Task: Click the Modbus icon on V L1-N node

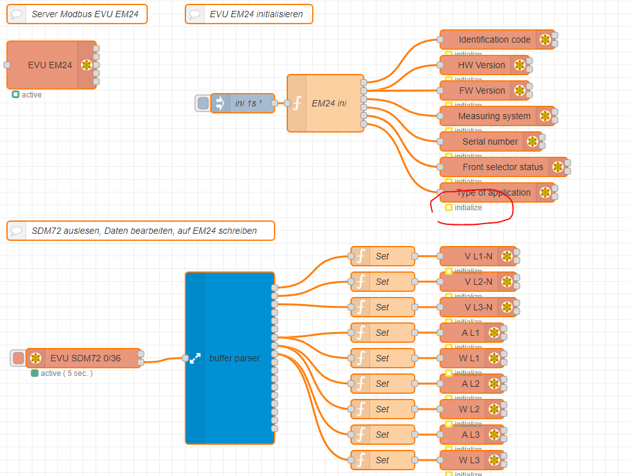Action: coord(506,256)
